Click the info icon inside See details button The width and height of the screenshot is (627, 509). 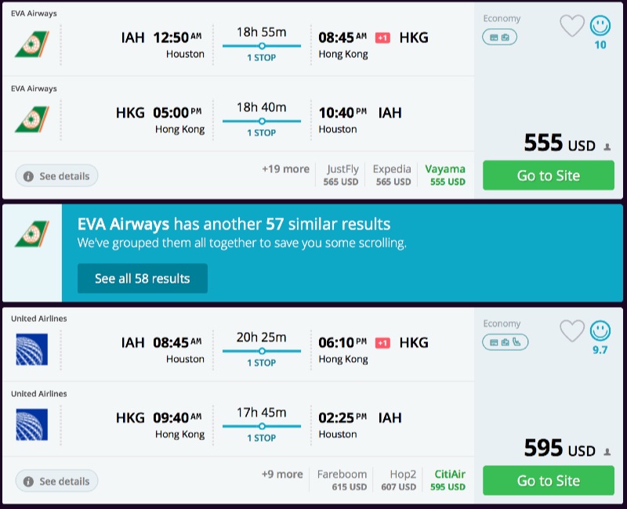30,175
